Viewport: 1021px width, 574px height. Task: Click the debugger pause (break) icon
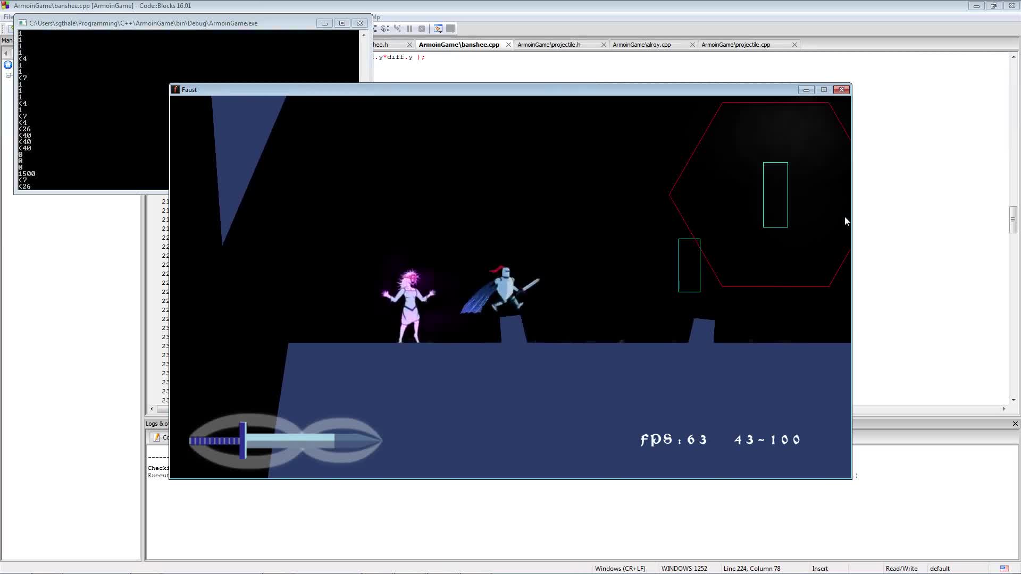[409, 29]
